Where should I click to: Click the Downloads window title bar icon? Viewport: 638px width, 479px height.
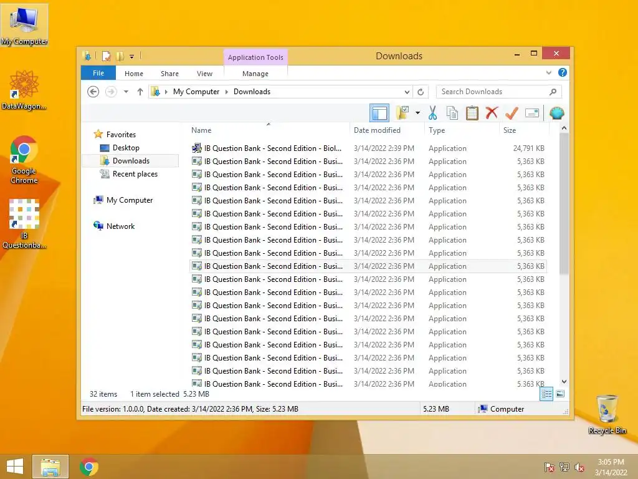(87, 56)
